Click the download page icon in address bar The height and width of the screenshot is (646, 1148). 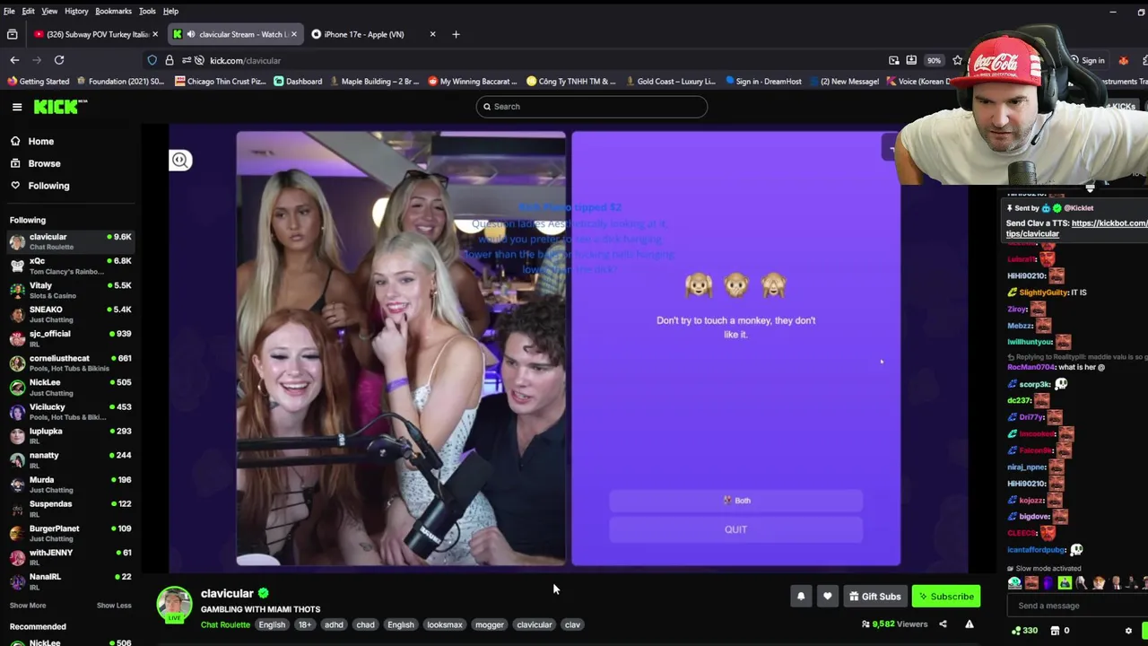tap(911, 60)
